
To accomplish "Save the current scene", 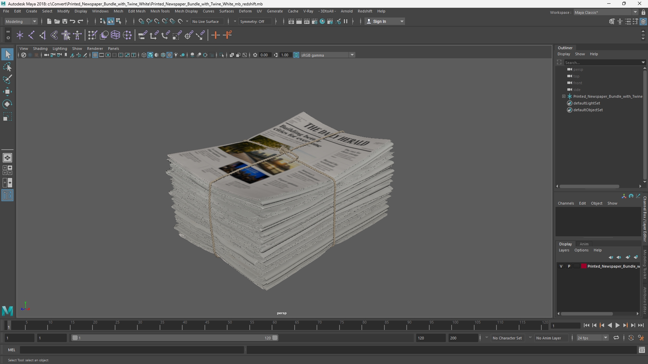I will coord(65,21).
